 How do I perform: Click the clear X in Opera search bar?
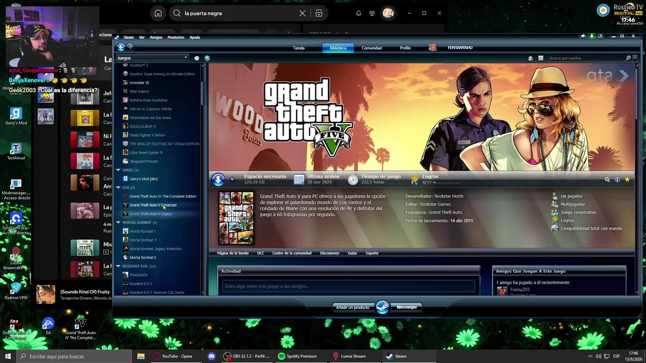[x=302, y=13]
